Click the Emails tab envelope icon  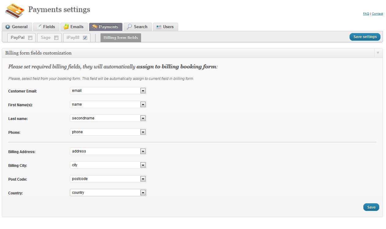click(66, 27)
